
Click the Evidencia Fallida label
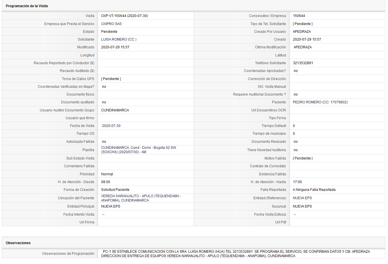tap(272, 174)
